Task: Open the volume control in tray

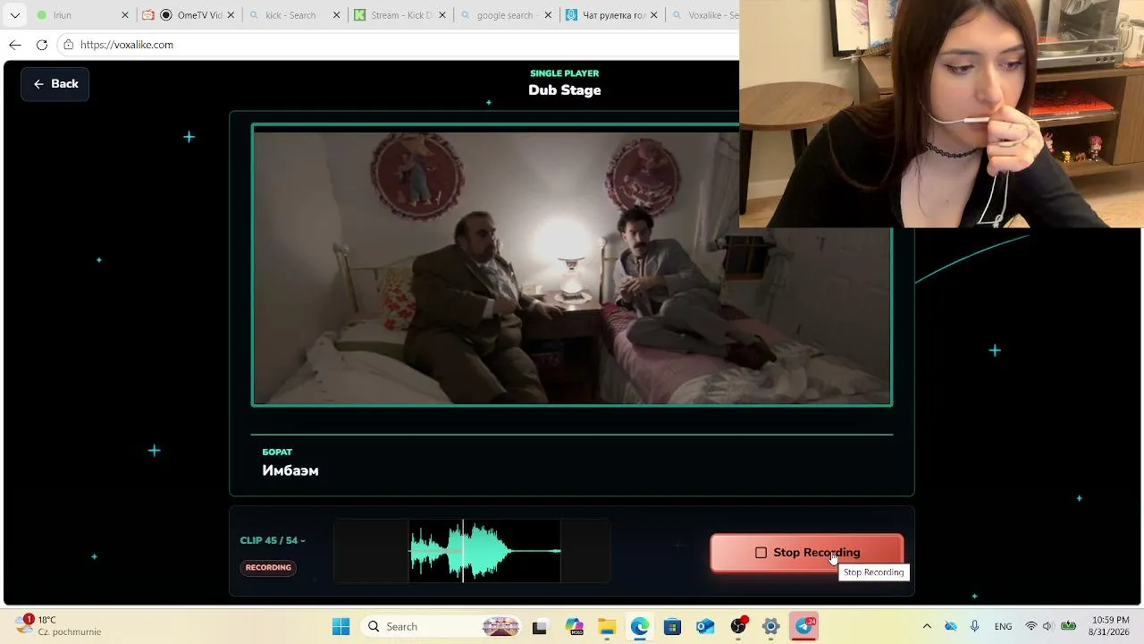Action: pyautogui.click(x=1048, y=626)
